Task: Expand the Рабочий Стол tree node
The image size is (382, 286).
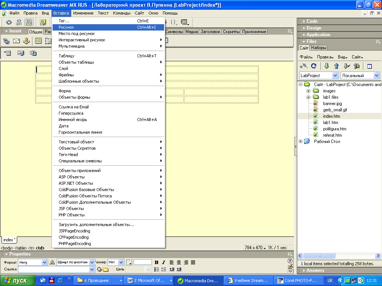Action: pos(301,142)
